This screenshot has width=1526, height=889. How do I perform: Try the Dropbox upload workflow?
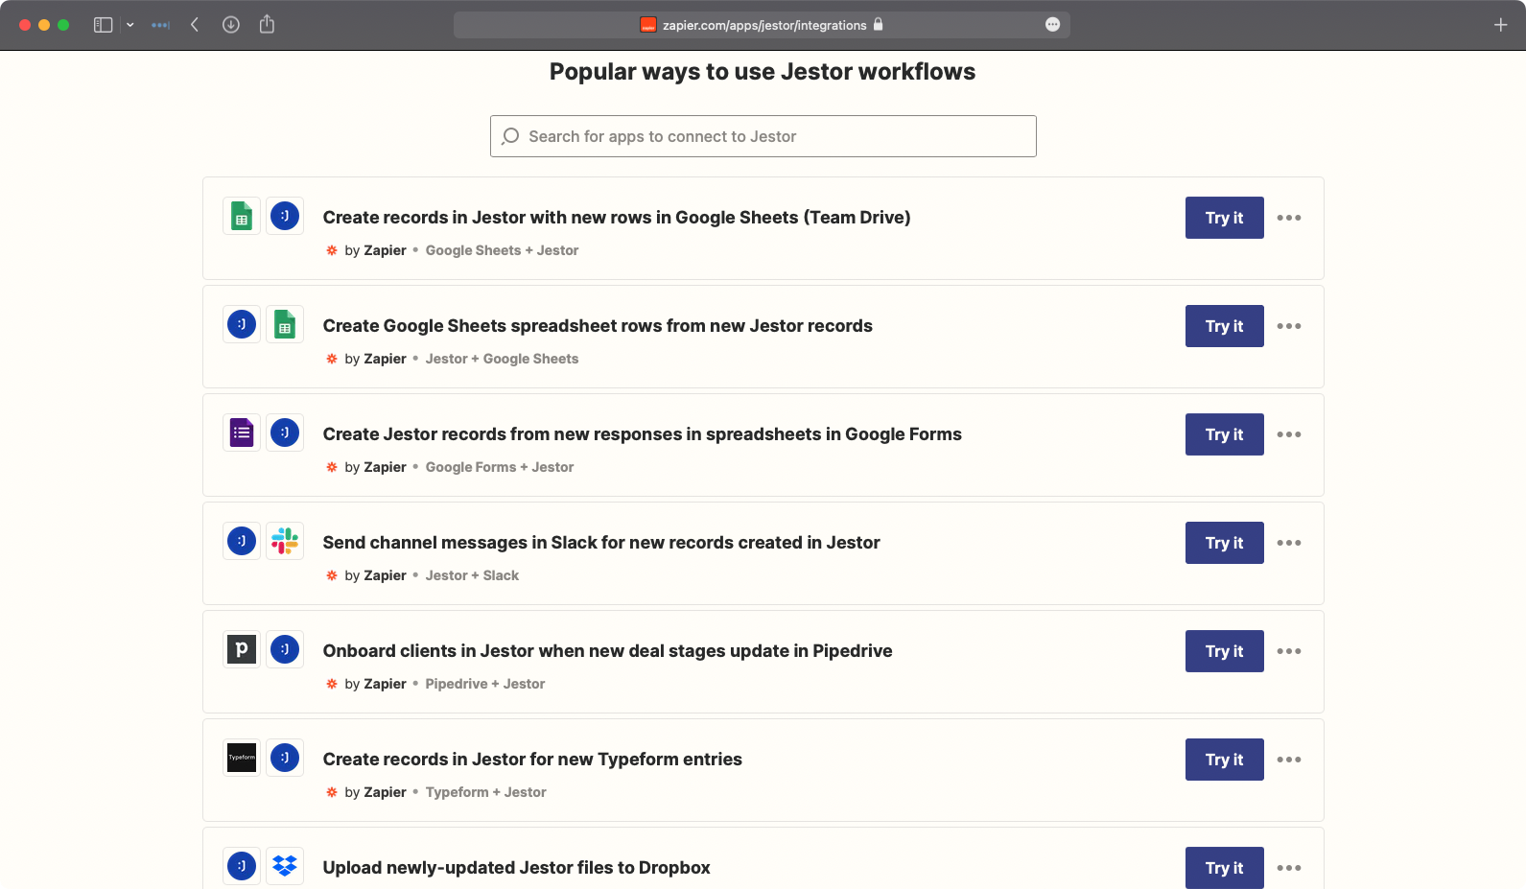[1224, 868]
